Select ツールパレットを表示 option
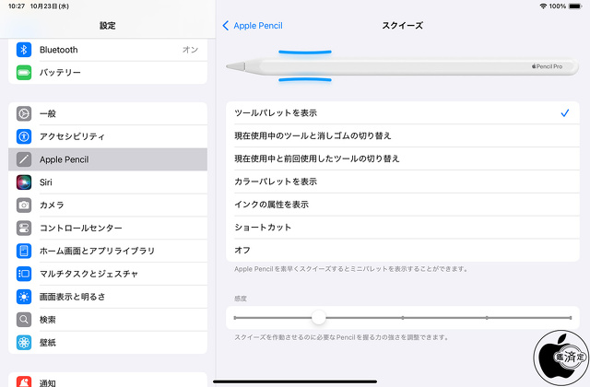The width and height of the screenshot is (590, 387). 403,112
